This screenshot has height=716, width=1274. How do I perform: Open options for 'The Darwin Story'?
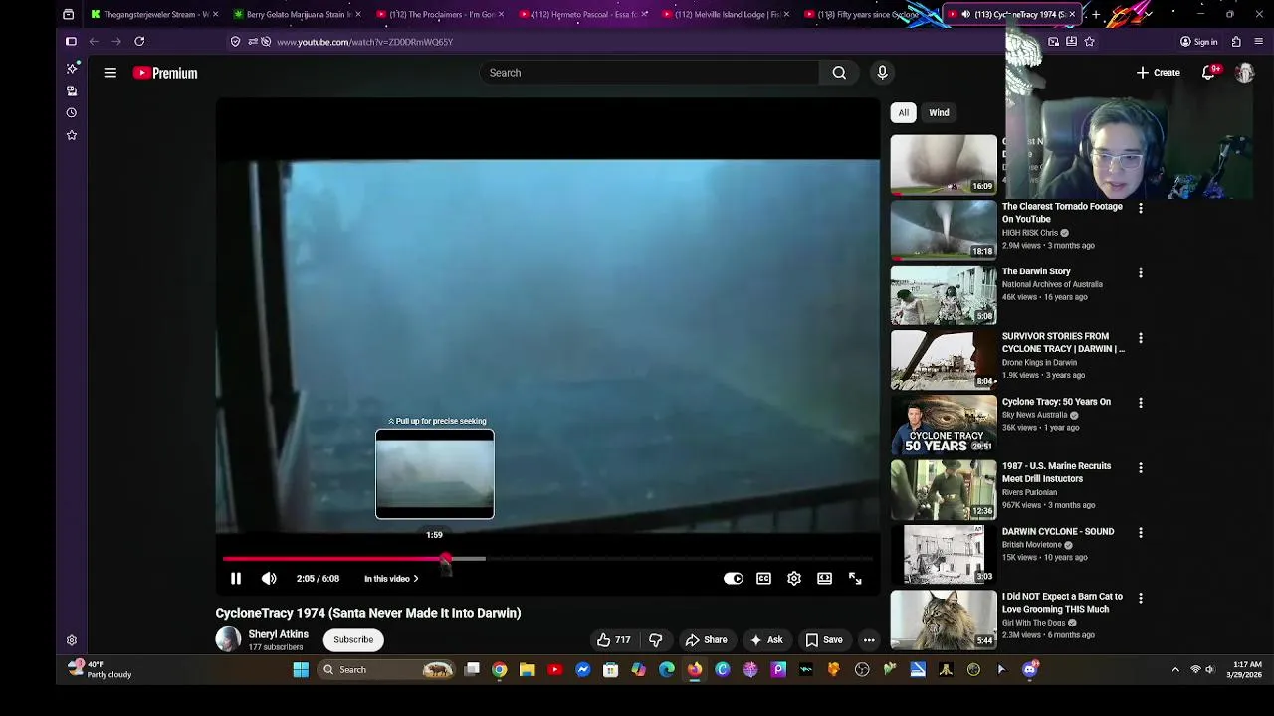point(1141,272)
